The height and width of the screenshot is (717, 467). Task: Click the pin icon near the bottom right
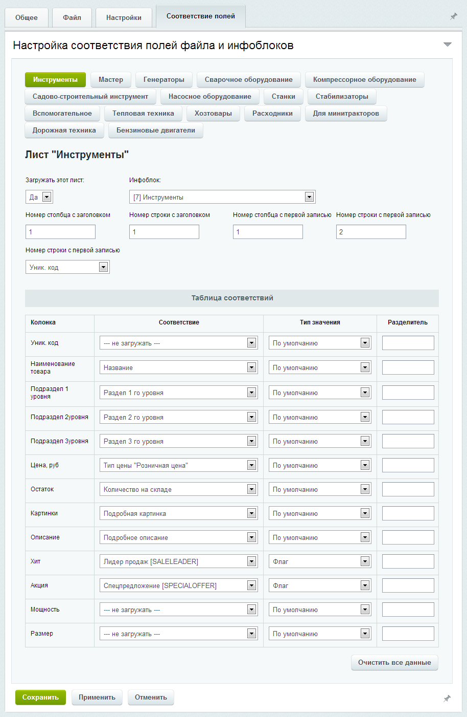point(447,698)
